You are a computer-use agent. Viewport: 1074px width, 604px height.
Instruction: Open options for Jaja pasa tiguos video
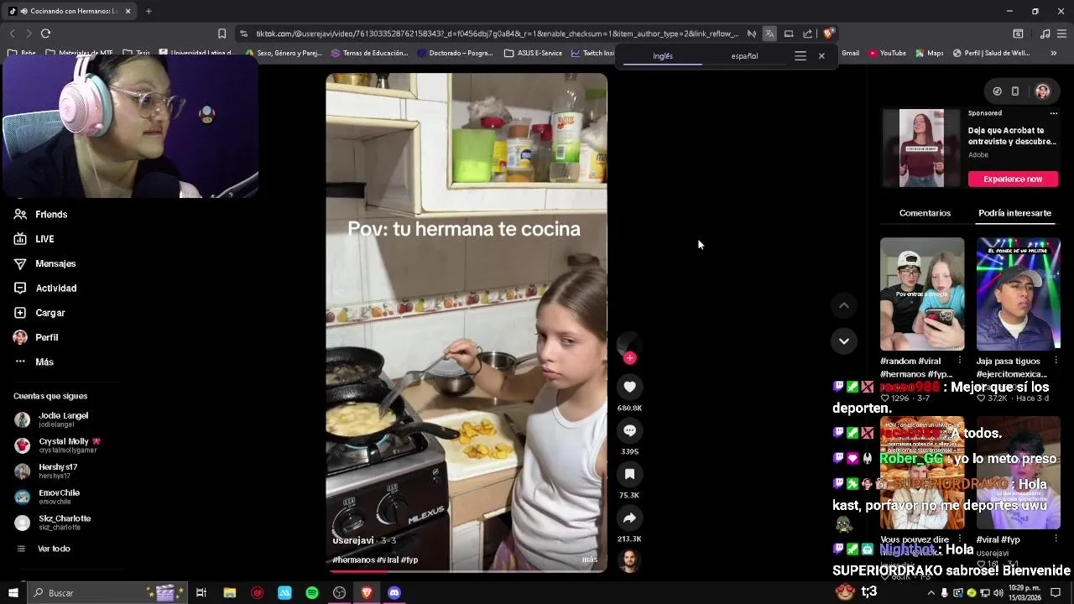tap(1056, 361)
